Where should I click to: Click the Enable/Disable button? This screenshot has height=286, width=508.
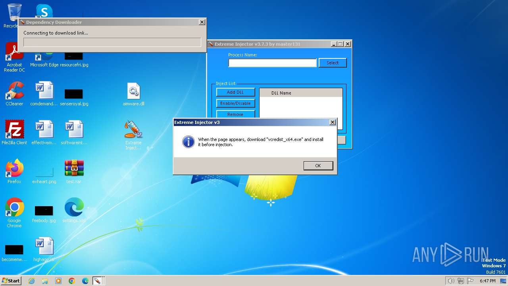(235, 103)
